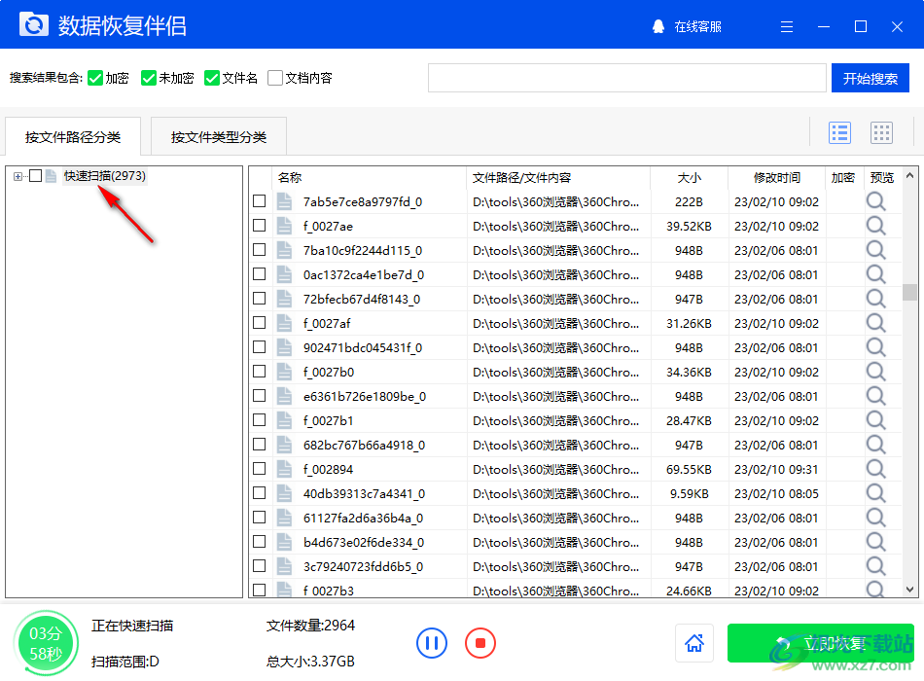Screen dimensions: 924x681
Task: Click the app logo in title bar
Action: [34, 23]
